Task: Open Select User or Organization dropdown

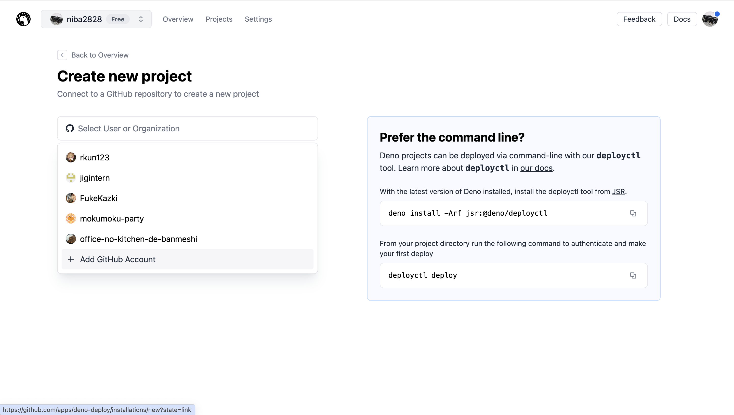Action: click(x=187, y=129)
